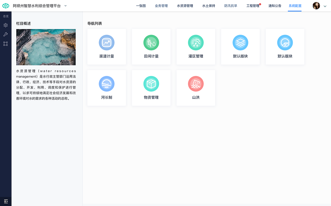
Task: Click the platform logo at top left
Action: tap(5, 5)
